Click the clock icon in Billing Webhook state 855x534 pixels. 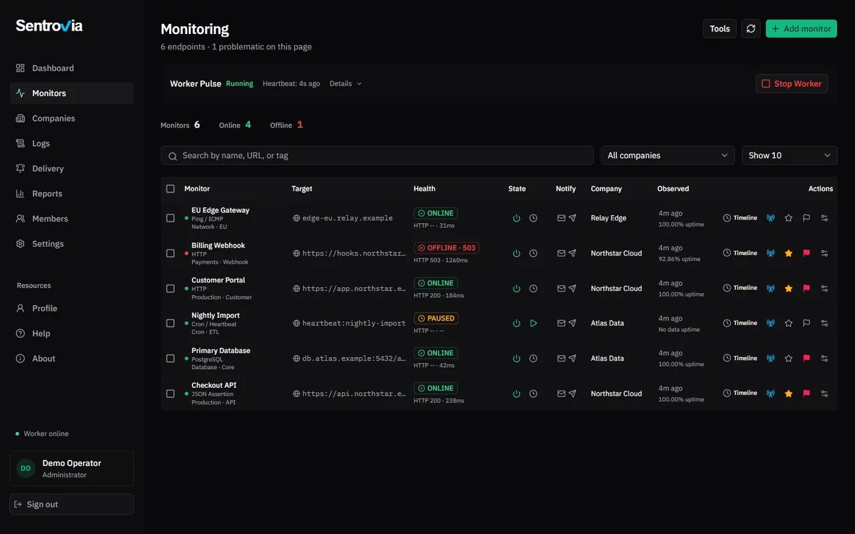pyautogui.click(x=533, y=254)
